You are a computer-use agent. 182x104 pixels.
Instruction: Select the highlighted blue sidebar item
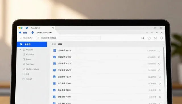tap(32, 44)
